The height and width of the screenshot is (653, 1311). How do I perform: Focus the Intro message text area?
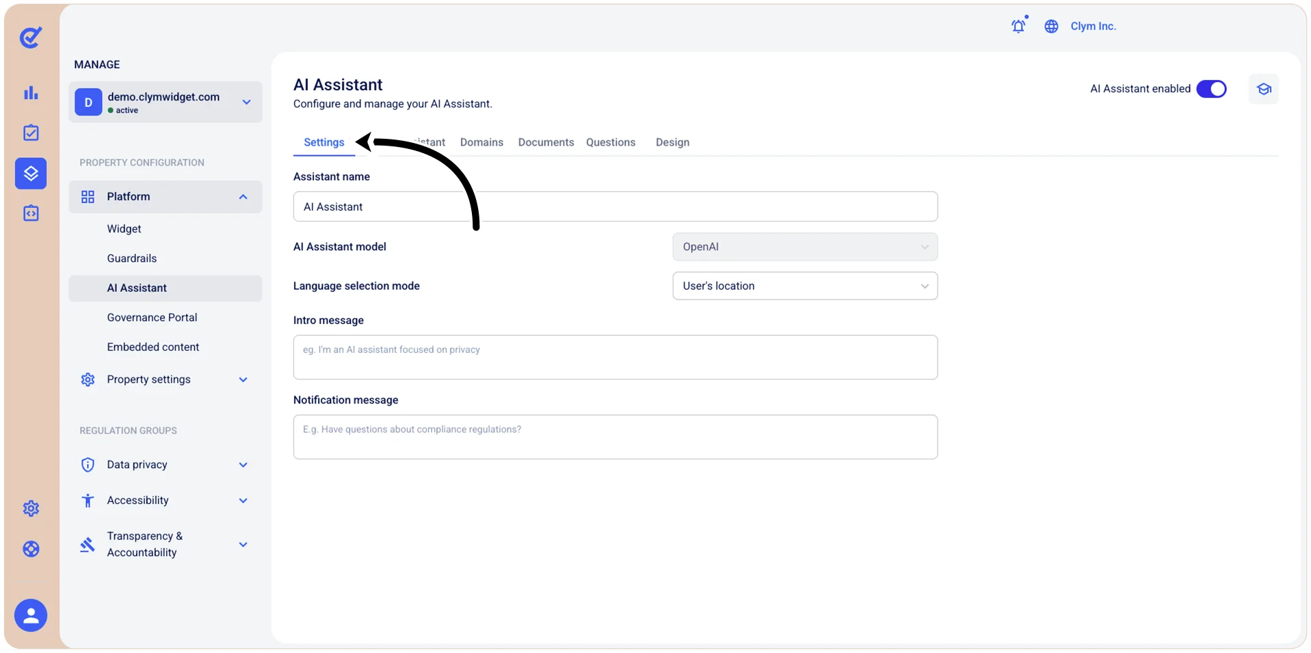[615, 357]
